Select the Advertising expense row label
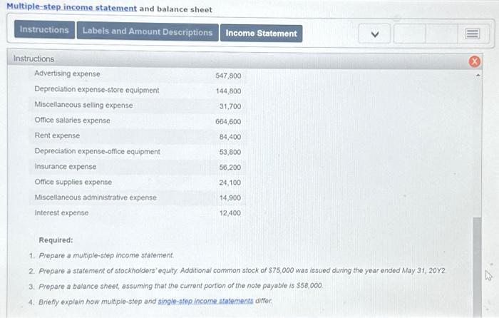 [67, 73]
